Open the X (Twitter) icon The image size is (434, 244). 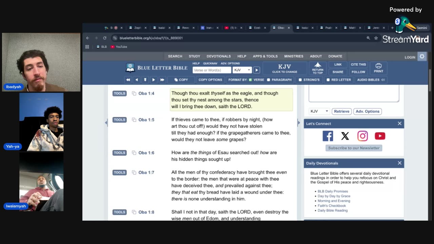coord(345,136)
